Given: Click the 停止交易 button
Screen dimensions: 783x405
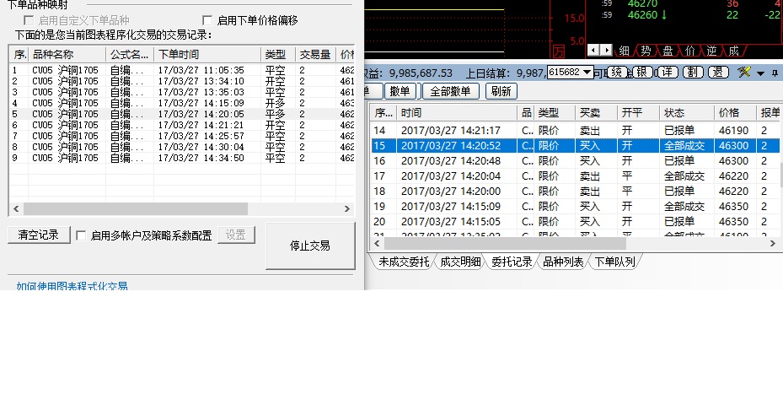Looking at the screenshot, I should [x=310, y=246].
